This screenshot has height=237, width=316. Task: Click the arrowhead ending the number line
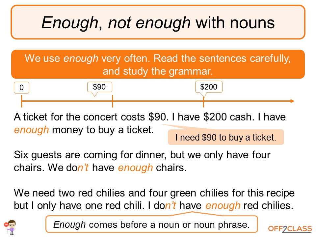(x=291, y=101)
